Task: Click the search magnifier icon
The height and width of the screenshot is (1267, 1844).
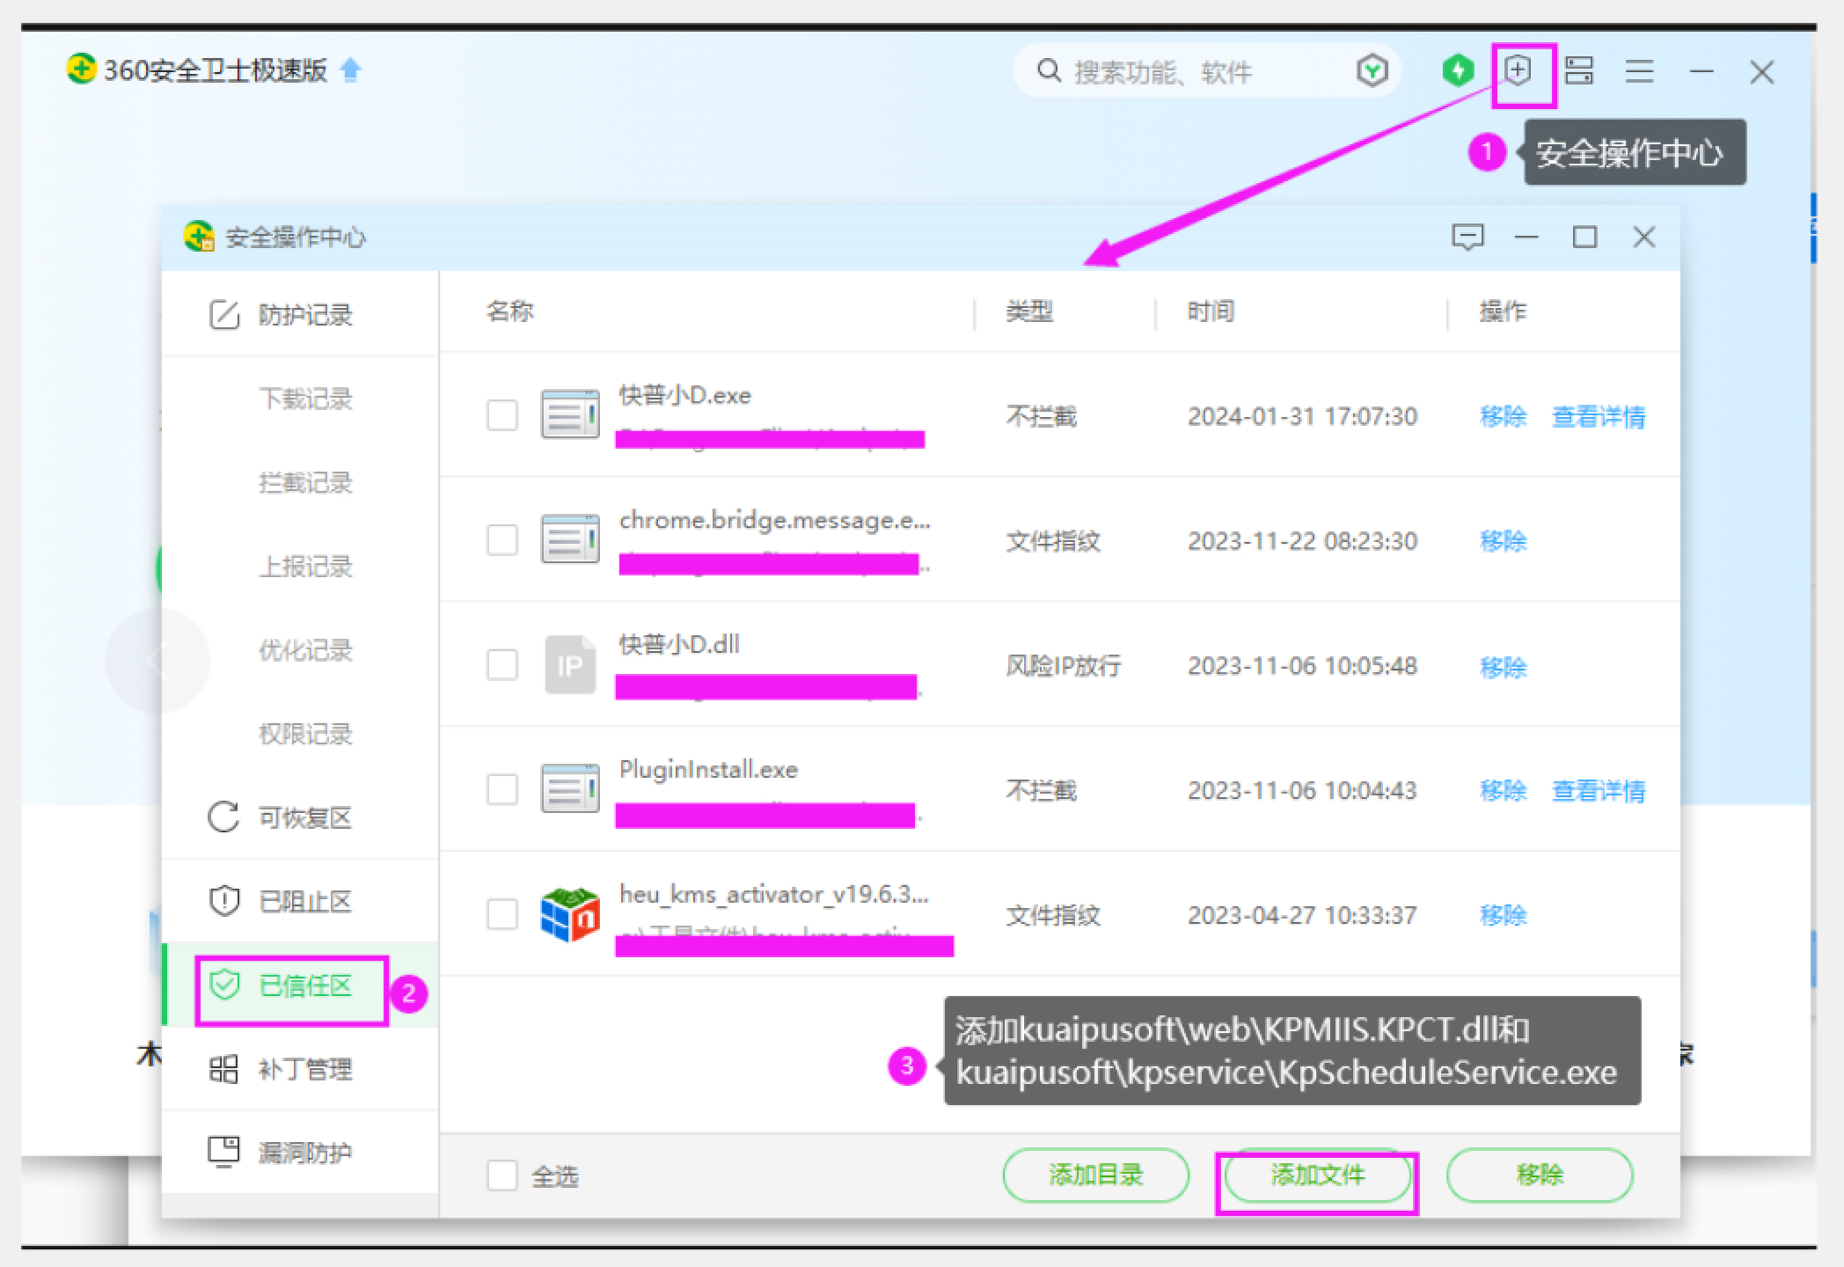Action: tap(1049, 70)
